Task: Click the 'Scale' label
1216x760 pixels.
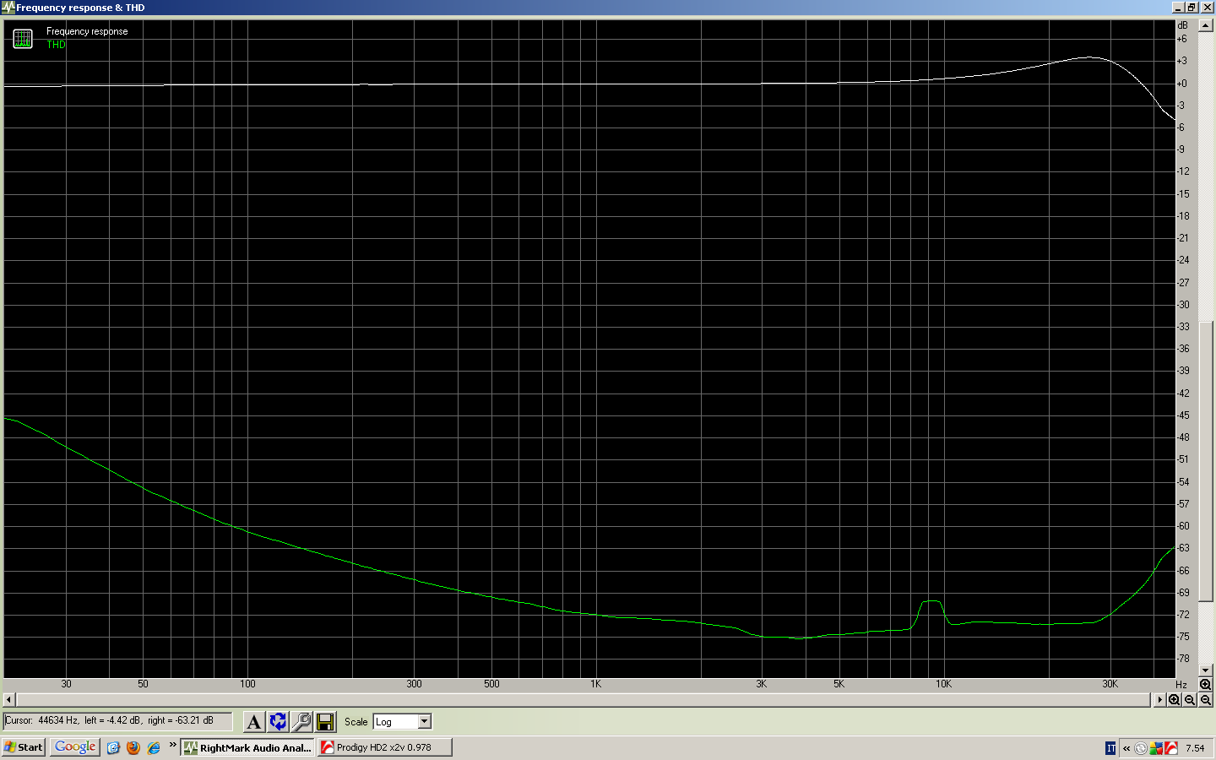Action: tap(356, 722)
